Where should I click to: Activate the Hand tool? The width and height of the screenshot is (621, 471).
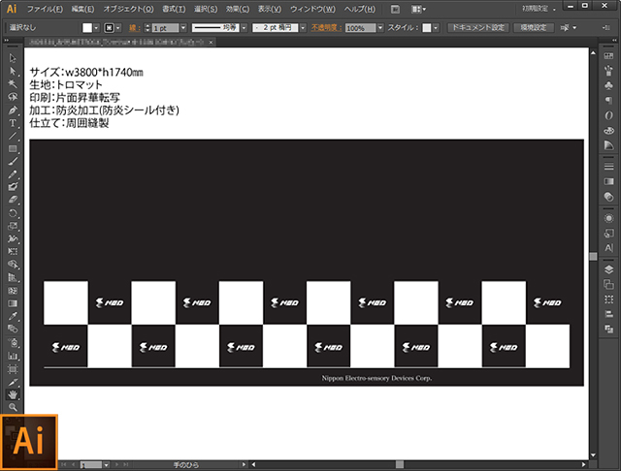point(13,394)
